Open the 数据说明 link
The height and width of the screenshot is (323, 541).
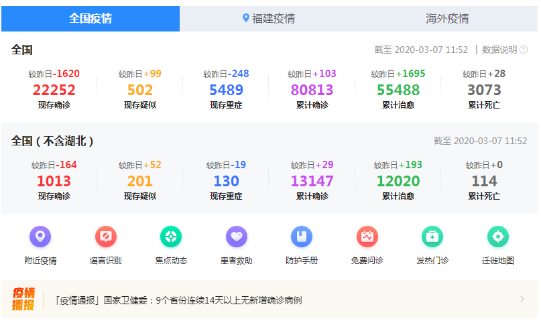tap(499, 50)
